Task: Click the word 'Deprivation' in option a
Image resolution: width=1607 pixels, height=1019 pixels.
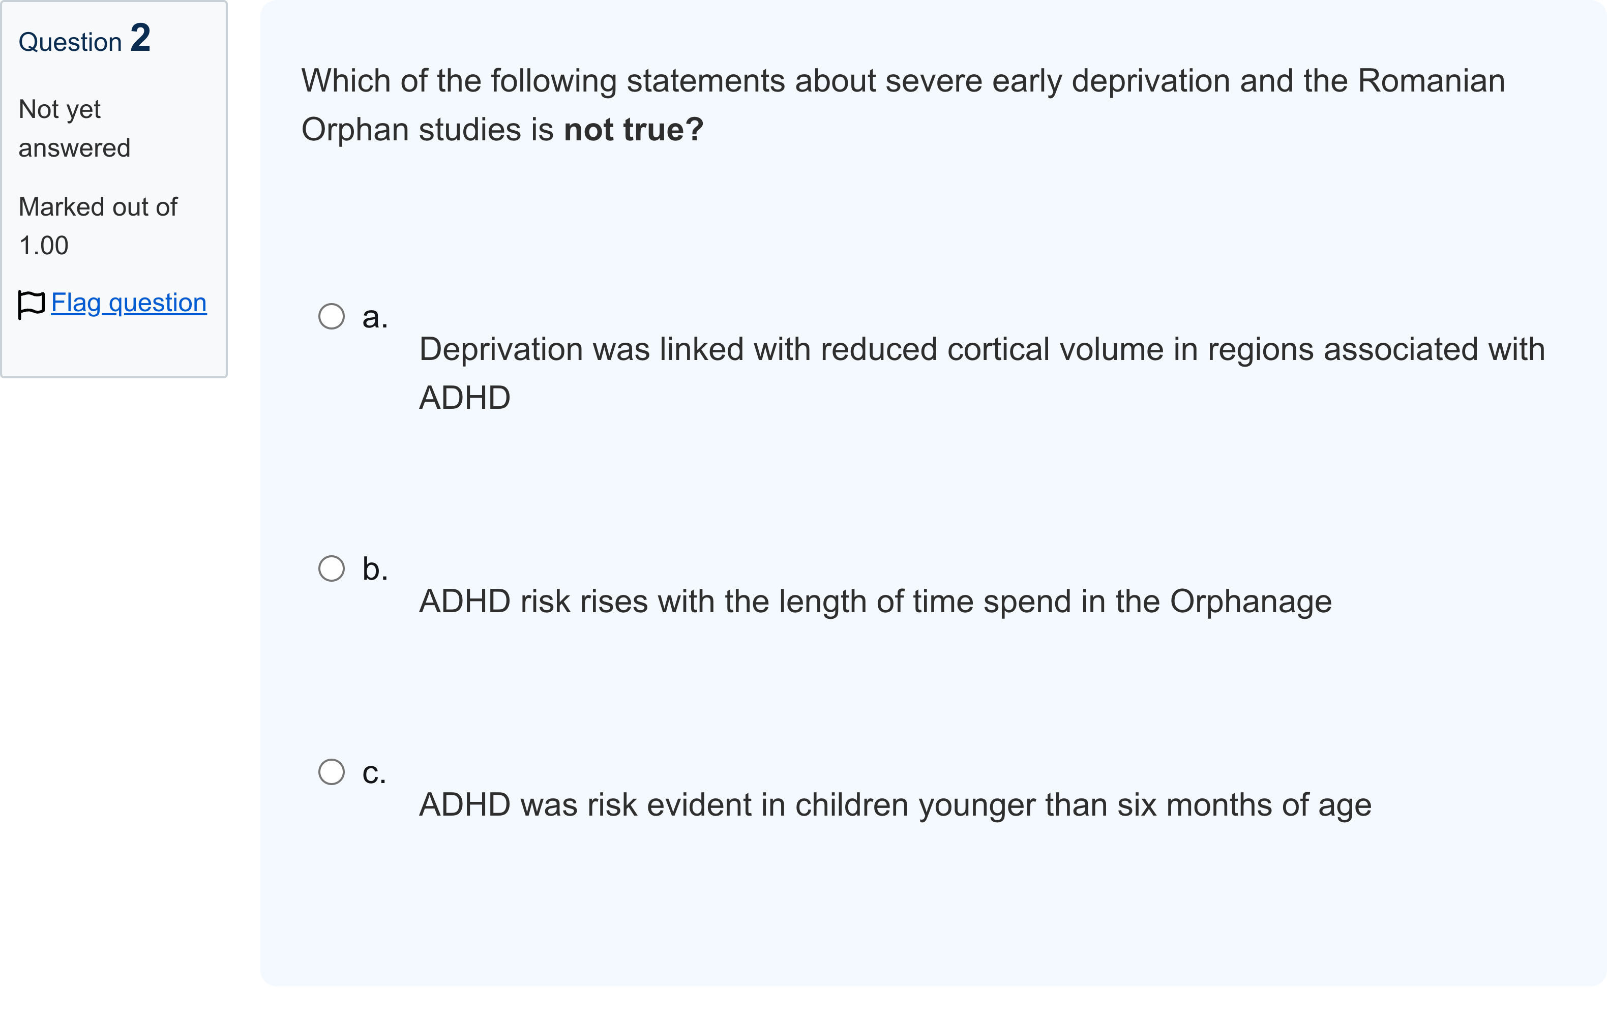Action: [x=500, y=350]
